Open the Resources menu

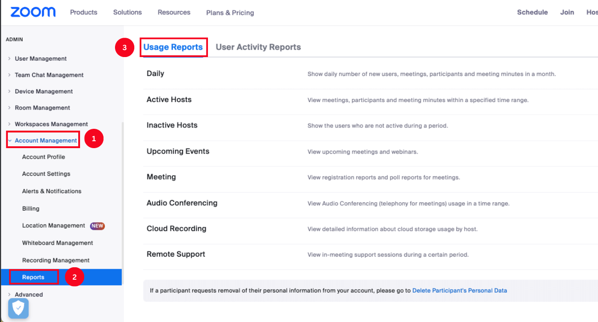(x=174, y=12)
